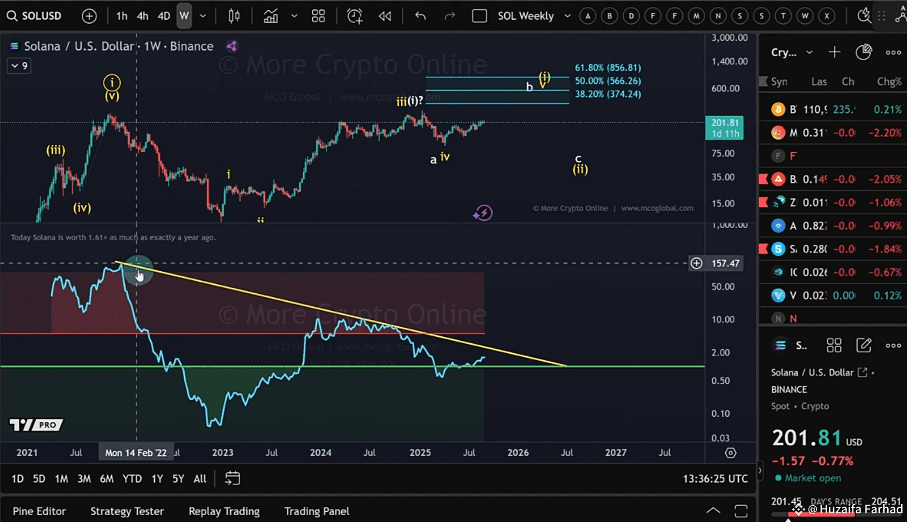Select layout shortcut circle N
The width and height of the screenshot is (907, 522).
point(718,16)
